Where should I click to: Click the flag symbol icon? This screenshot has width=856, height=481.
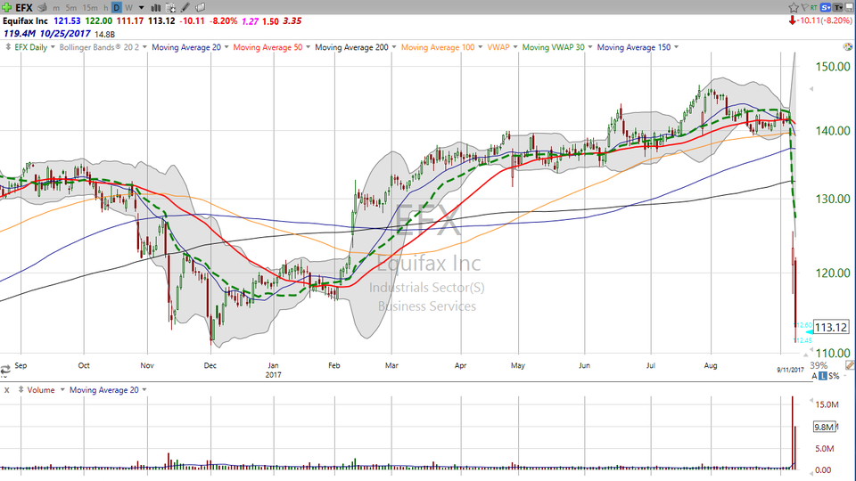pos(804,8)
